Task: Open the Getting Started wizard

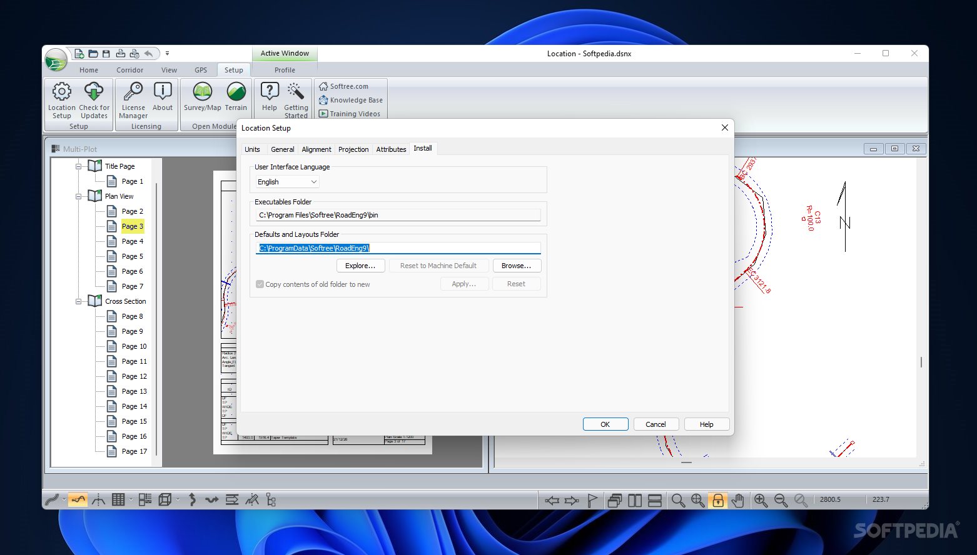Action: (x=296, y=100)
